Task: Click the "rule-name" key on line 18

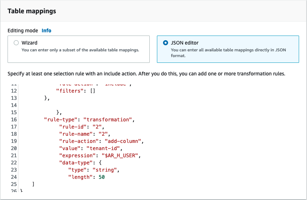Action: [75, 134]
